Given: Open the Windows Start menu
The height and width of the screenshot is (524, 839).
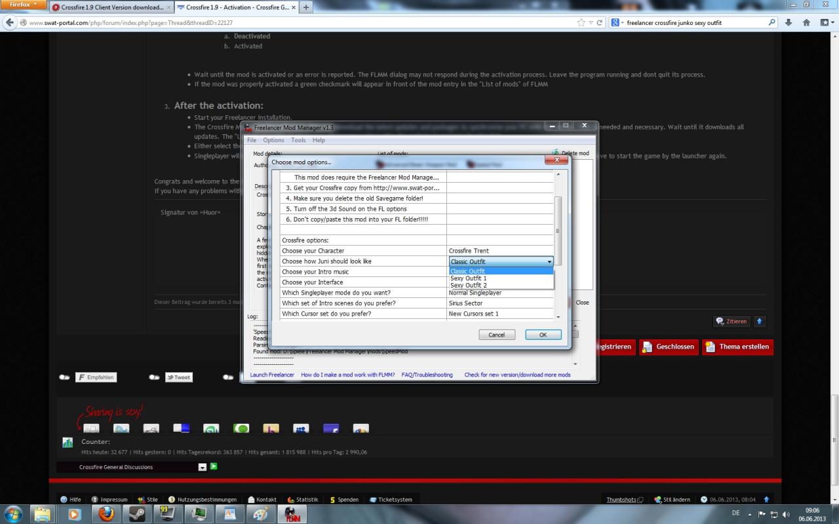Looking at the screenshot, I should point(12,514).
